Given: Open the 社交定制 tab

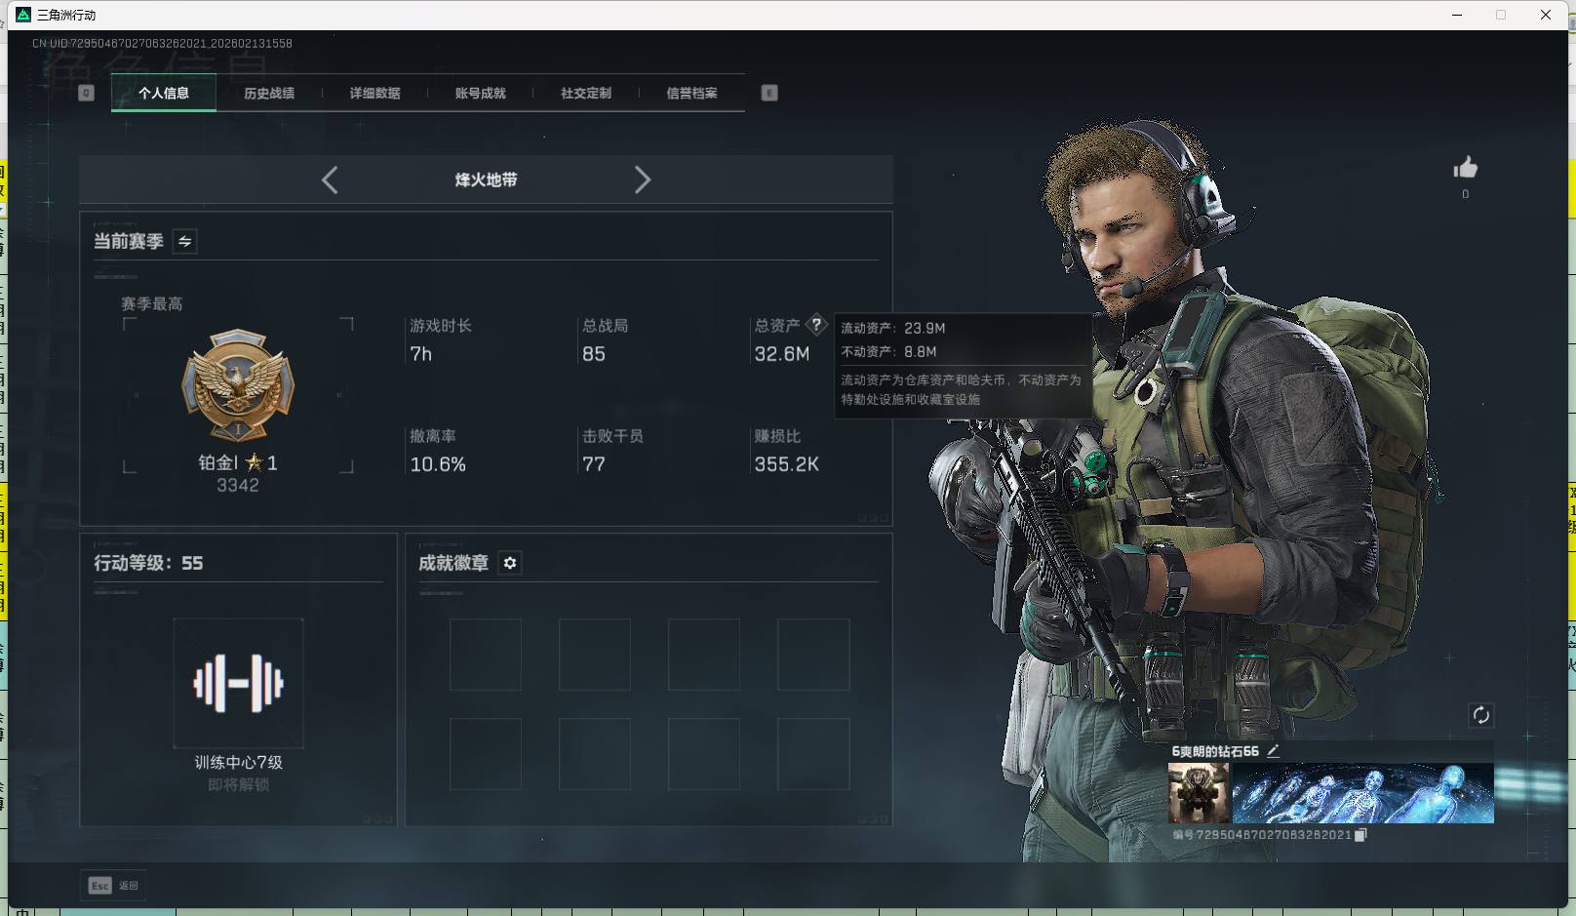Looking at the screenshot, I should tap(586, 94).
